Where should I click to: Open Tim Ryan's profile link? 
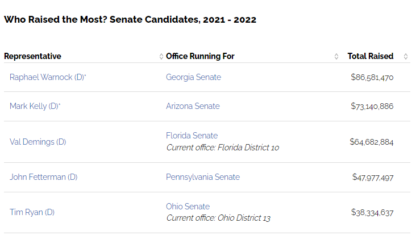pos(32,212)
